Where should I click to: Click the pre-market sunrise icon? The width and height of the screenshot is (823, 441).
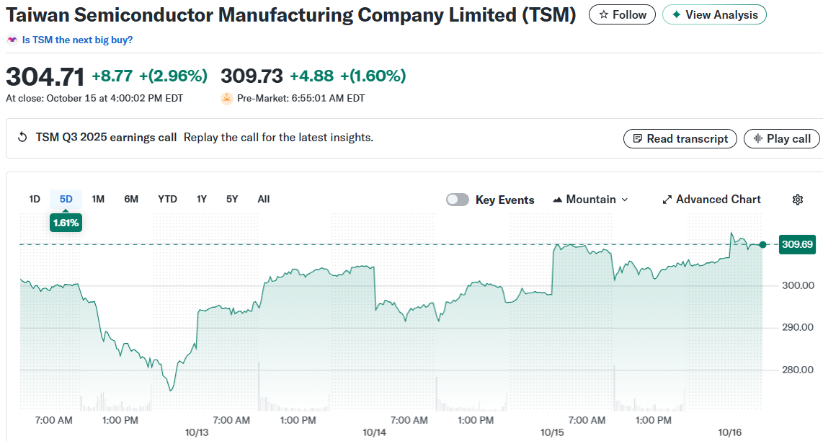[x=226, y=98]
